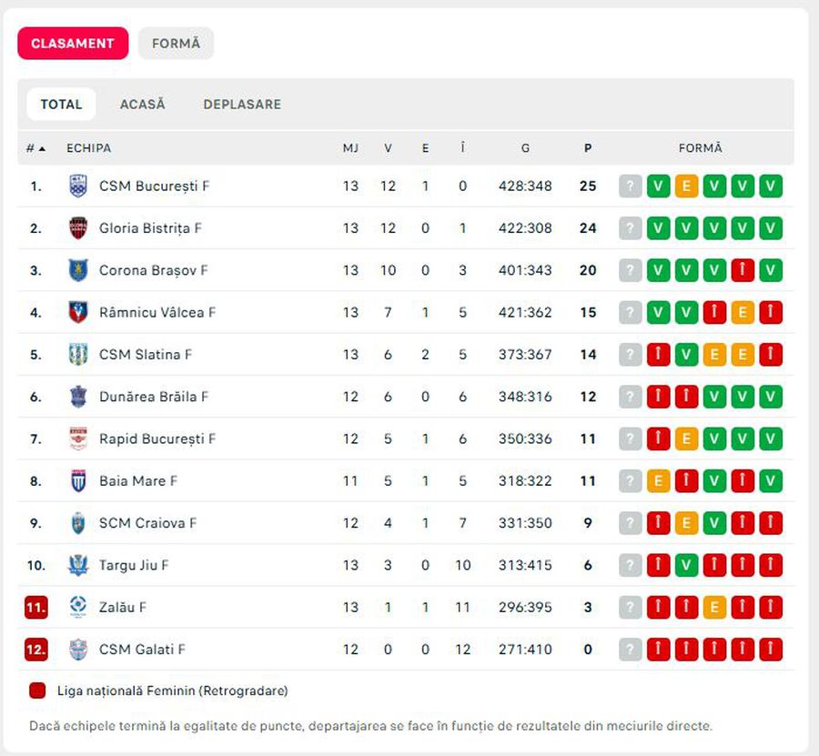Click the CSM Galati team logo
The height and width of the screenshot is (756, 819).
tap(78, 650)
